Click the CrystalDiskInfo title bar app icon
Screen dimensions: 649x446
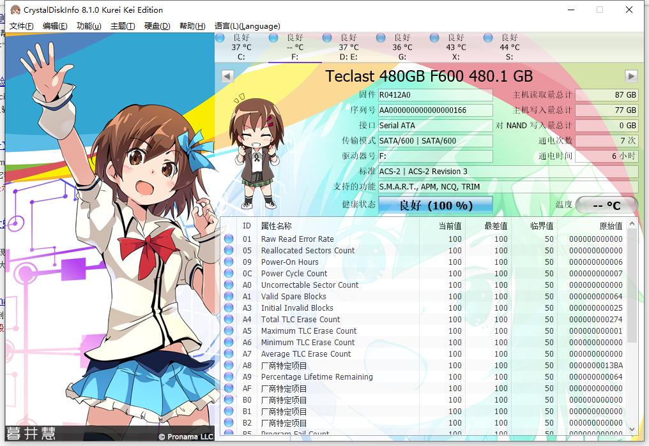tap(15, 10)
